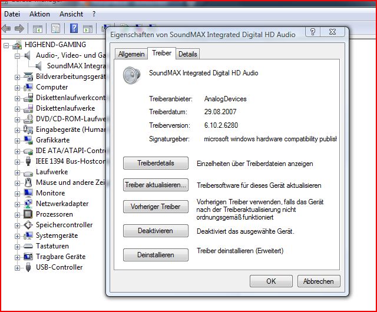Click Treiber aktualisieren button
The height and width of the screenshot is (312, 377).
tap(156, 185)
